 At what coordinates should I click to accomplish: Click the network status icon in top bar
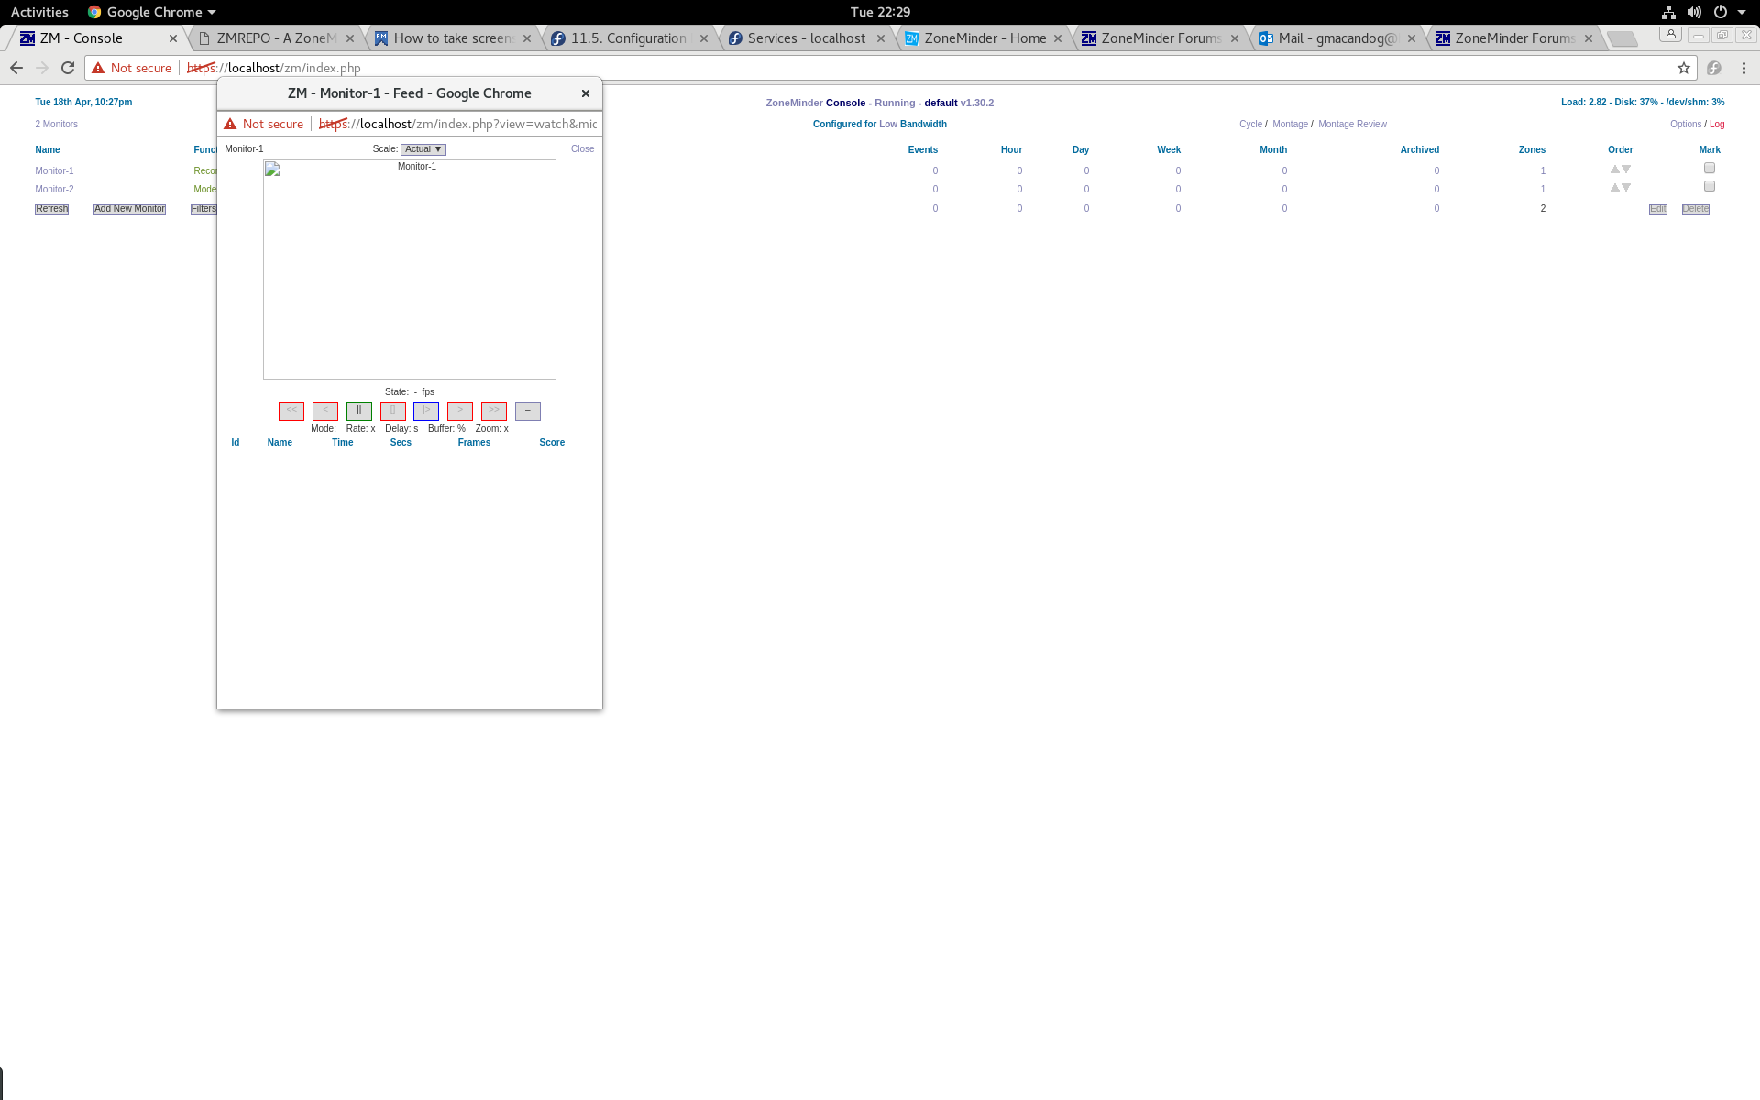click(1668, 12)
